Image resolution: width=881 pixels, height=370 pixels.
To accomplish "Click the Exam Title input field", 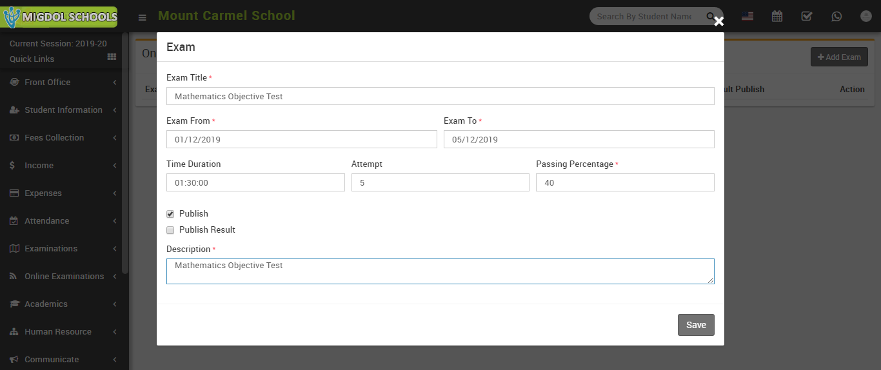I will coord(440,96).
